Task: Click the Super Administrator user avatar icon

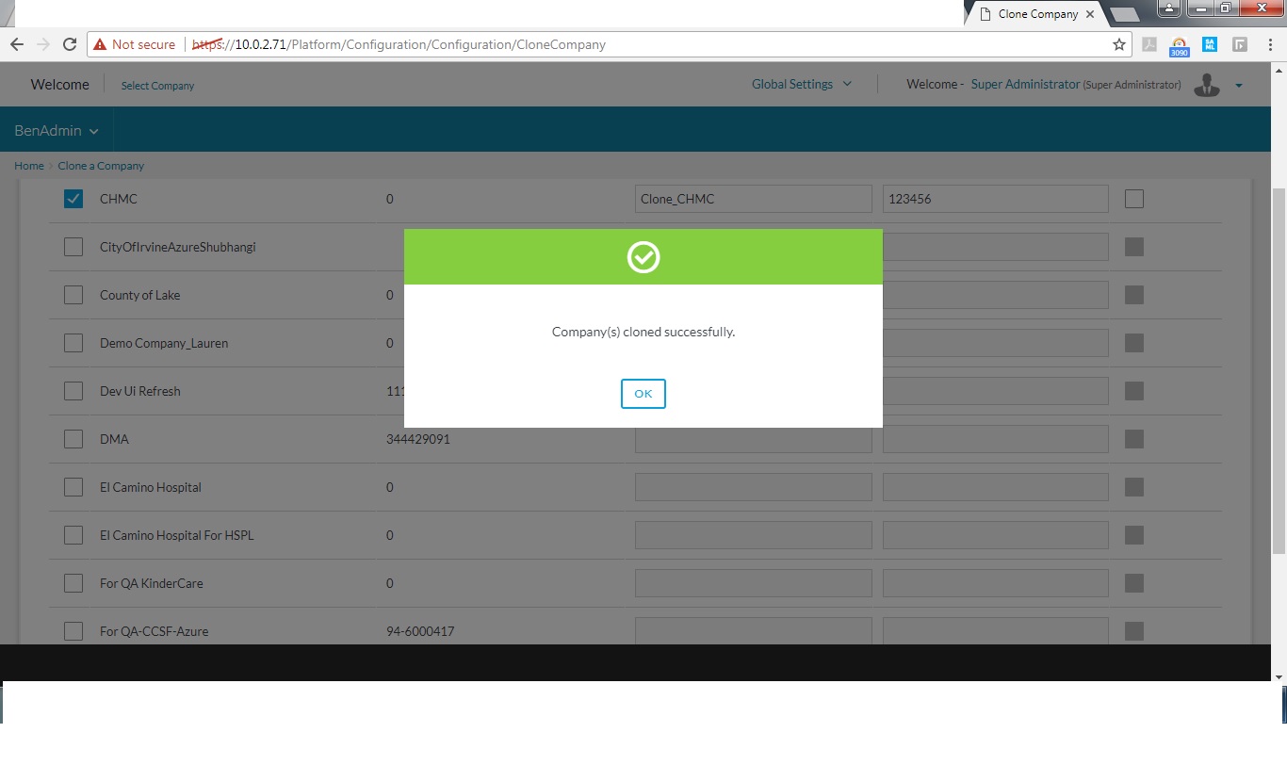Action: (x=1206, y=85)
